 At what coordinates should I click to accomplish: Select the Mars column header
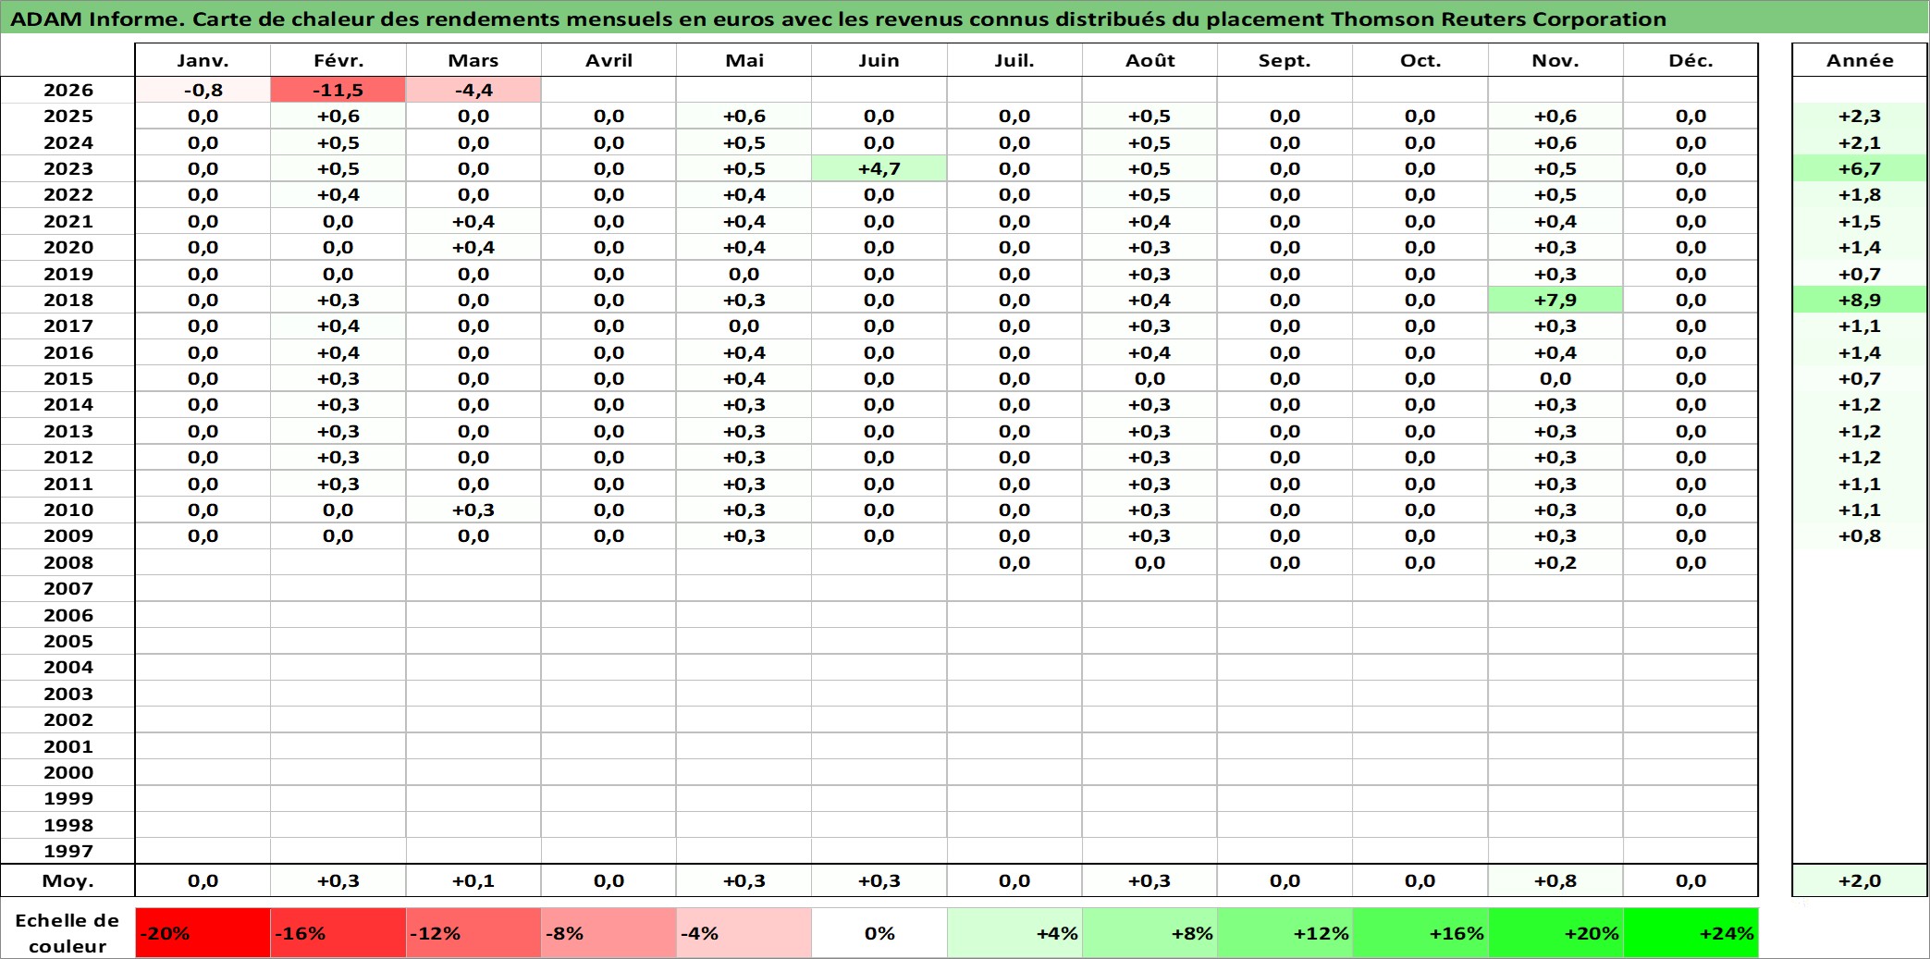pos(473,60)
